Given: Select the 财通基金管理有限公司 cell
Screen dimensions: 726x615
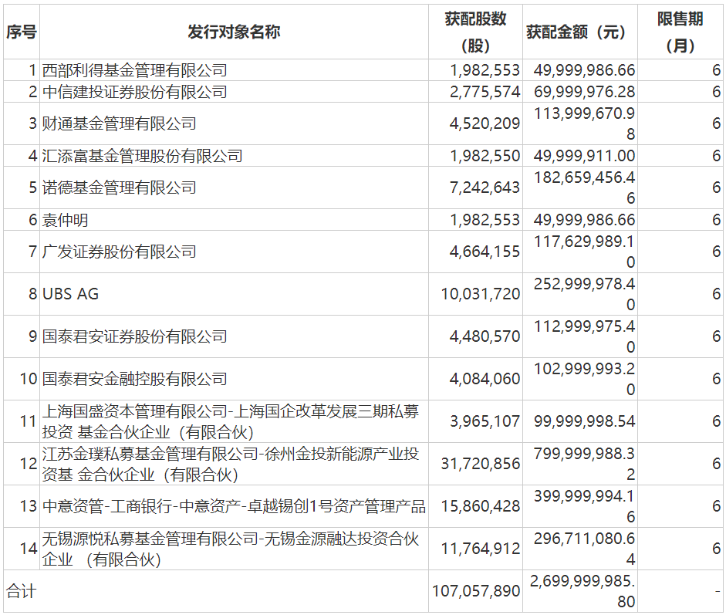Looking at the screenshot, I should click(234, 123).
